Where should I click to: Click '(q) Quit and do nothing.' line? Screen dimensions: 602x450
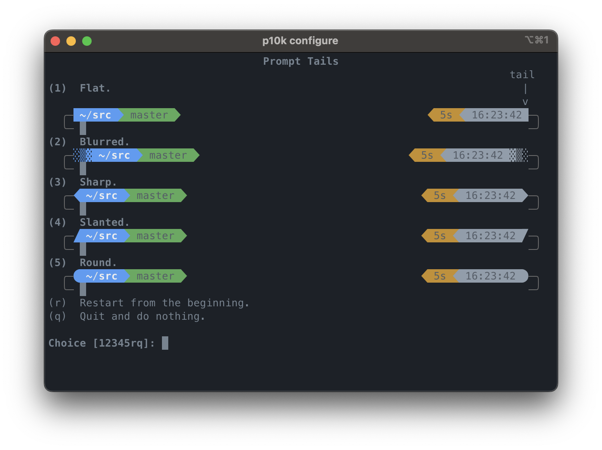[127, 316]
